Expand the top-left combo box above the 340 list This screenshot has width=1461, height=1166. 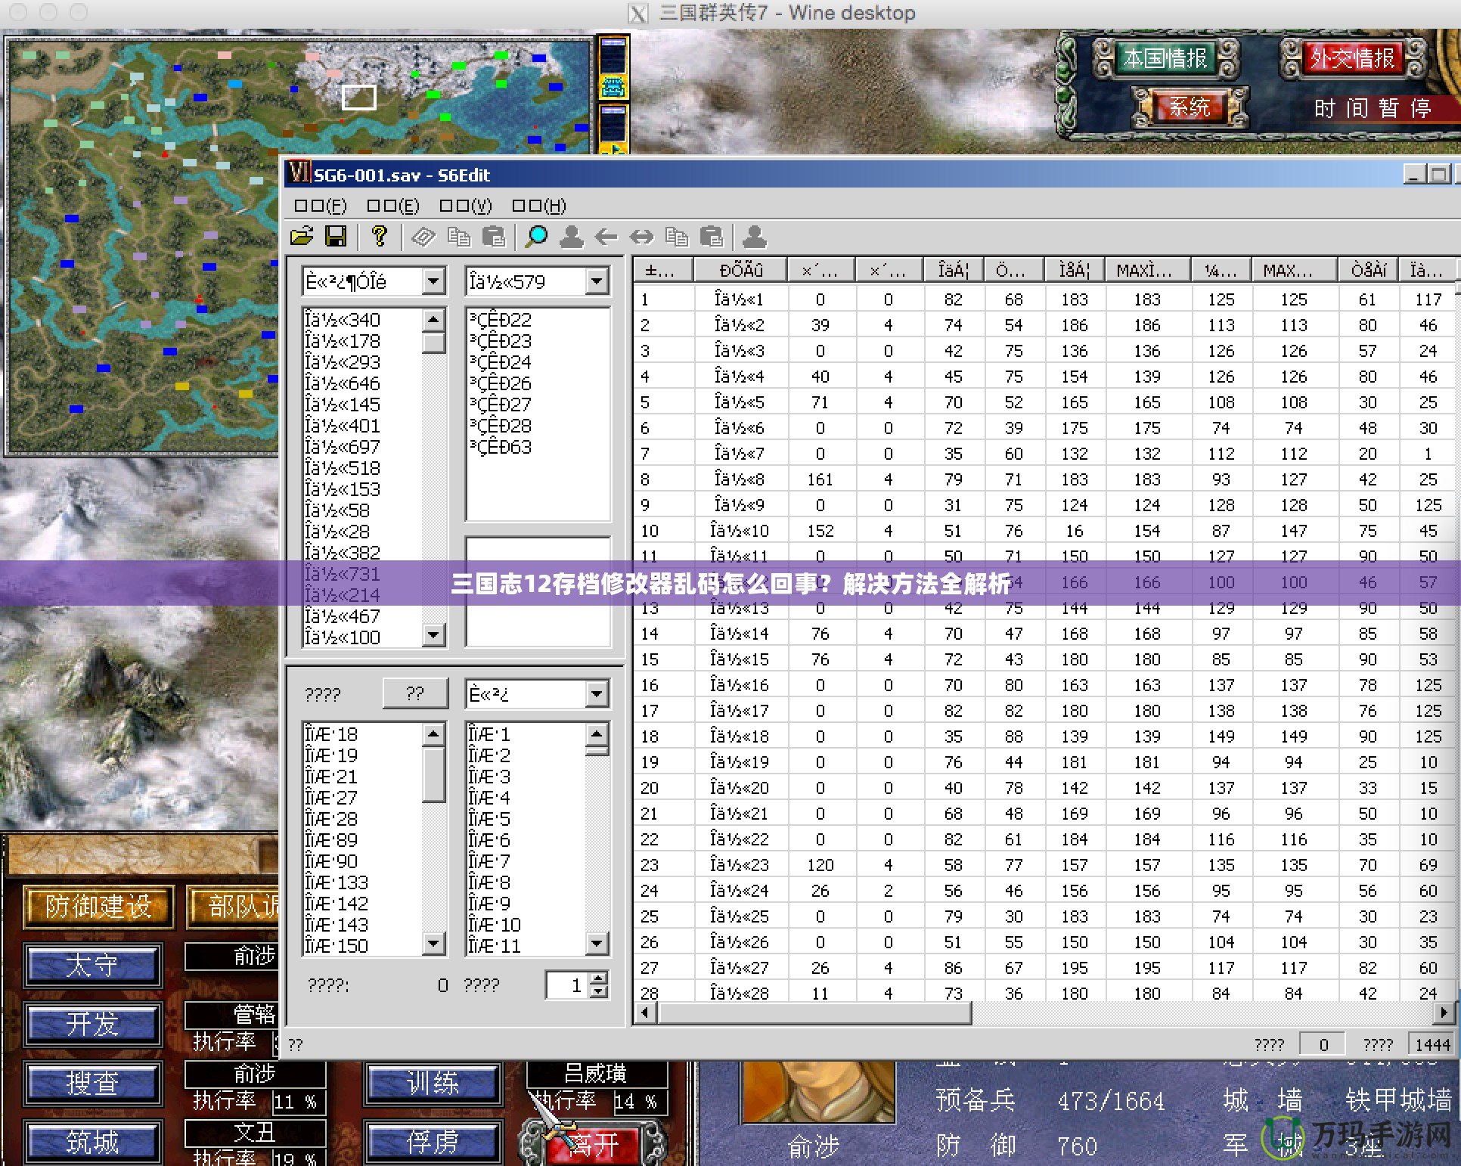click(433, 282)
